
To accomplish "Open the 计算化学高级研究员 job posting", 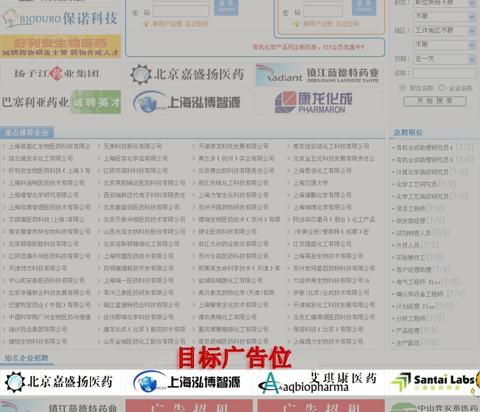I will 422,172.
